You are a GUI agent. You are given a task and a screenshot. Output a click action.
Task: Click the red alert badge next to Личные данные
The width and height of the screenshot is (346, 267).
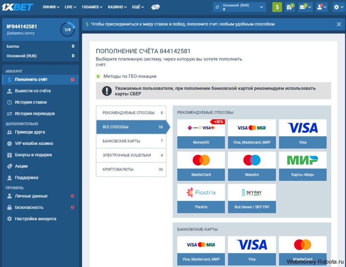pos(72,196)
